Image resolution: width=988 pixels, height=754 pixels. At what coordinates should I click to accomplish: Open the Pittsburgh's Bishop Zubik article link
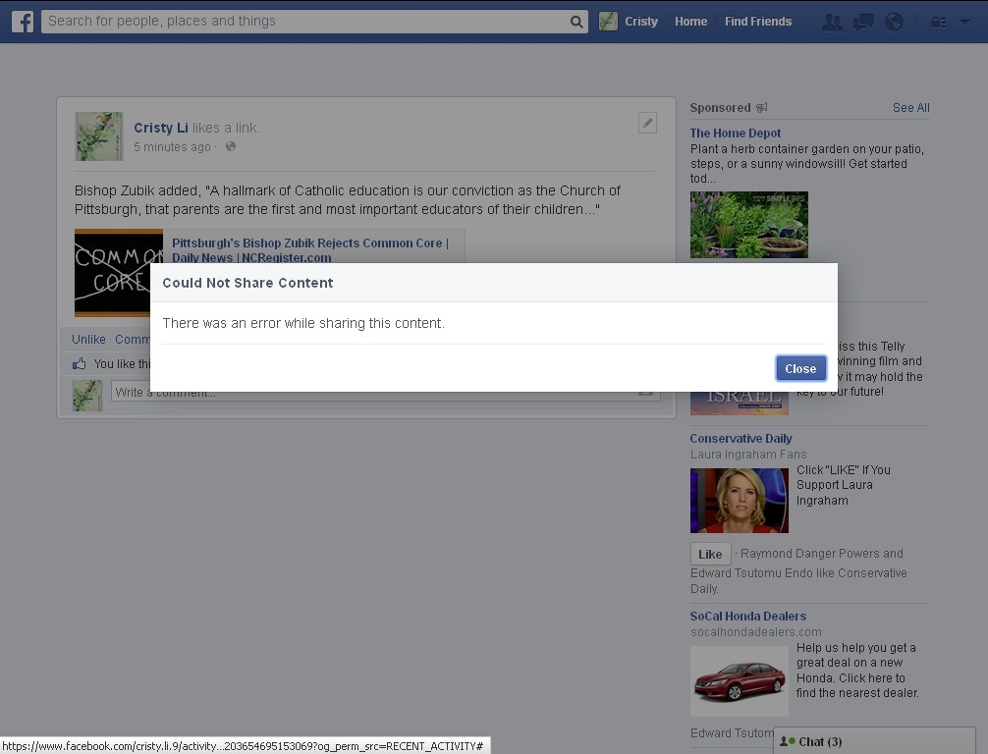click(x=310, y=250)
